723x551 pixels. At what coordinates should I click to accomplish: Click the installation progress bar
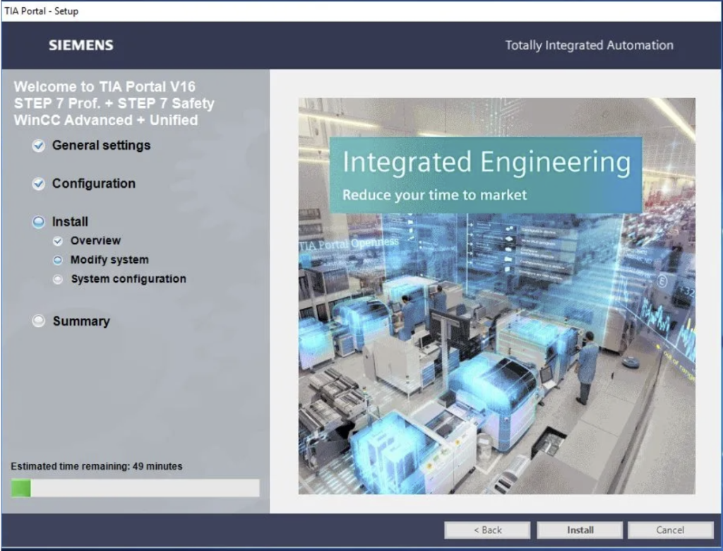(x=135, y=488)
